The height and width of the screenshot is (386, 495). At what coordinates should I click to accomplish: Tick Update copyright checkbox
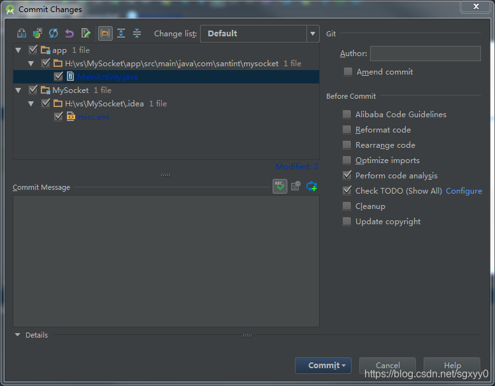347,221
